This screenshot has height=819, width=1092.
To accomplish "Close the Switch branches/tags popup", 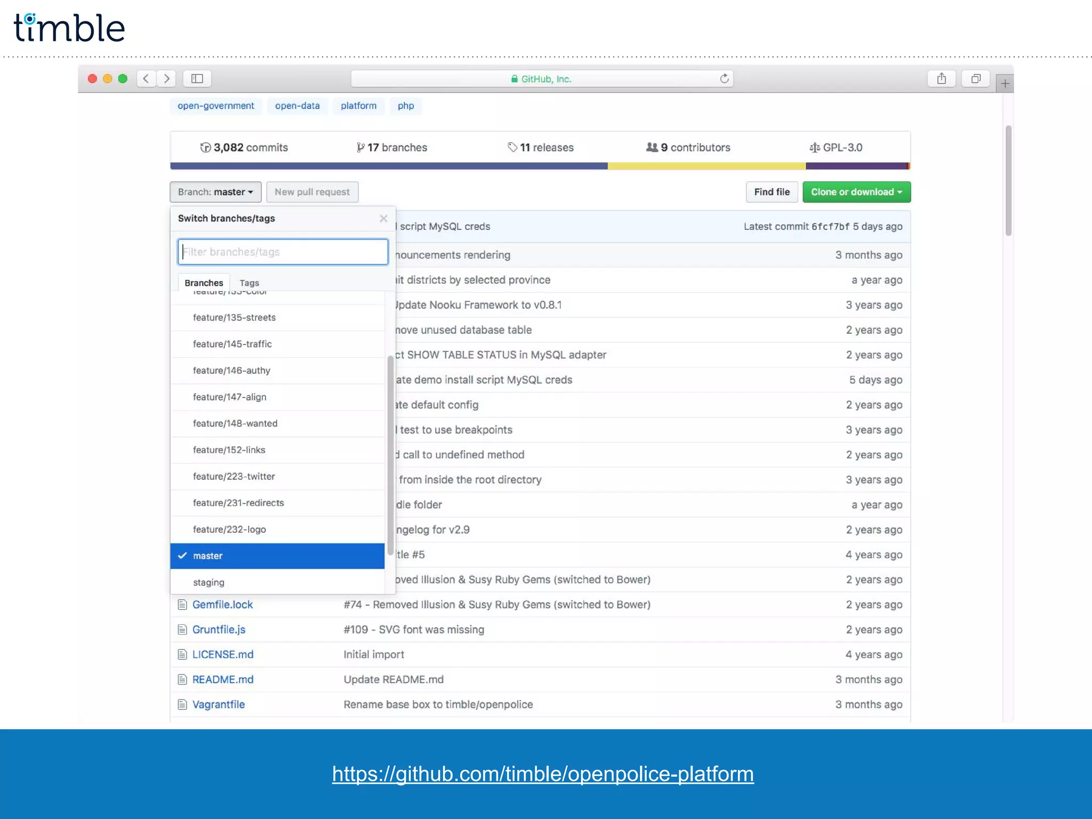I will pyautogui.click(x=383, y=219).
